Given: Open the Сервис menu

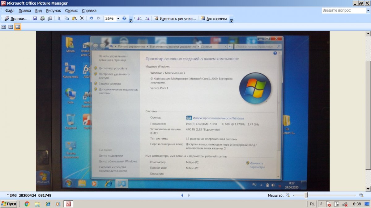Looking at the screenshot, I should tap(71, 10).
